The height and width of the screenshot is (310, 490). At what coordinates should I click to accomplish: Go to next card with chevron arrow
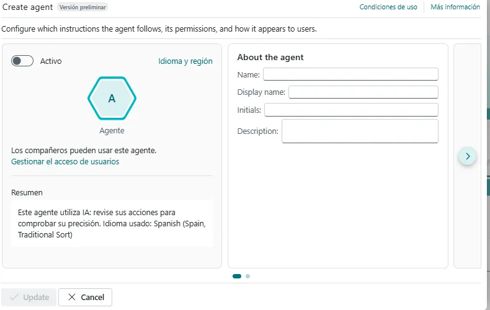point(468,156)
